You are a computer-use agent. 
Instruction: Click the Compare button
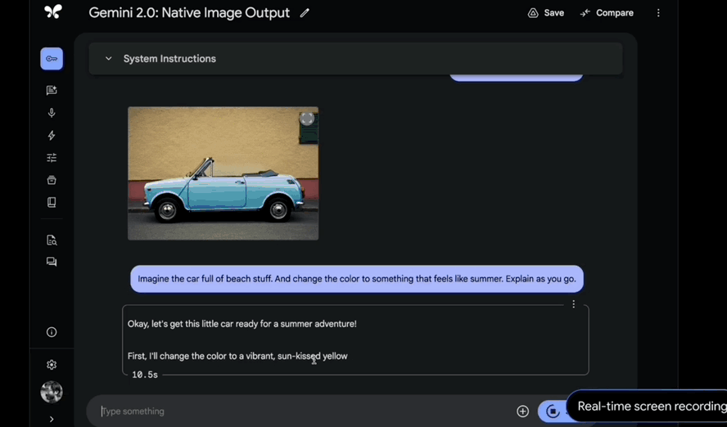pyautogui.click(x=607, y=13)
